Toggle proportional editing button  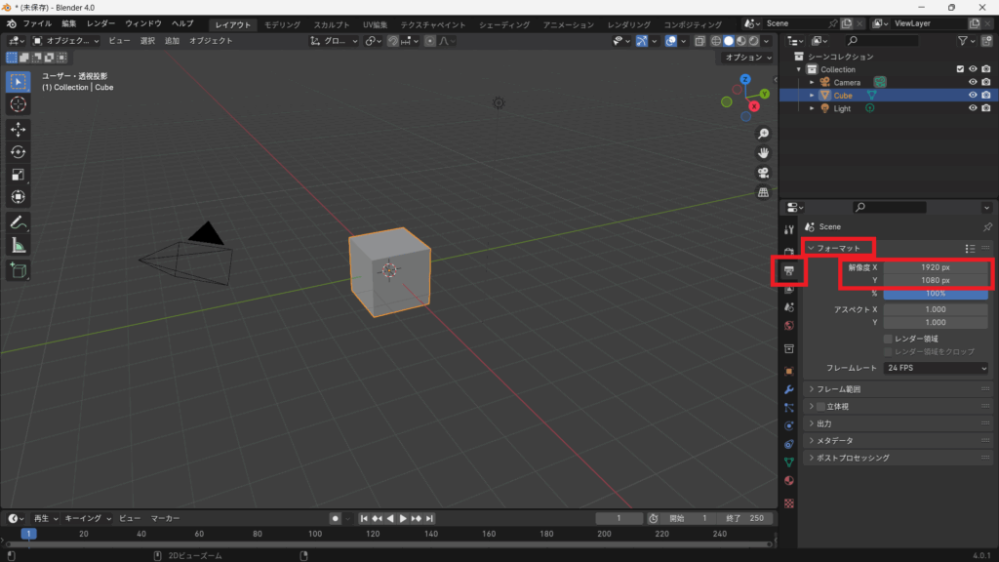pos(430,41)
